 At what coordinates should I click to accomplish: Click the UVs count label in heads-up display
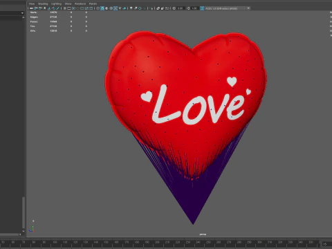[33, 31]
